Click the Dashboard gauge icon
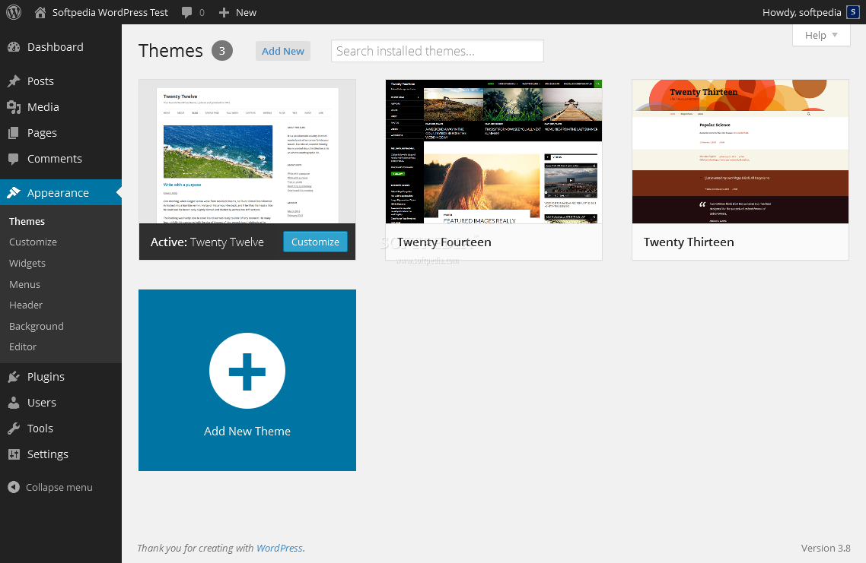The image size is (866, 563). click(x=14, y=47)
